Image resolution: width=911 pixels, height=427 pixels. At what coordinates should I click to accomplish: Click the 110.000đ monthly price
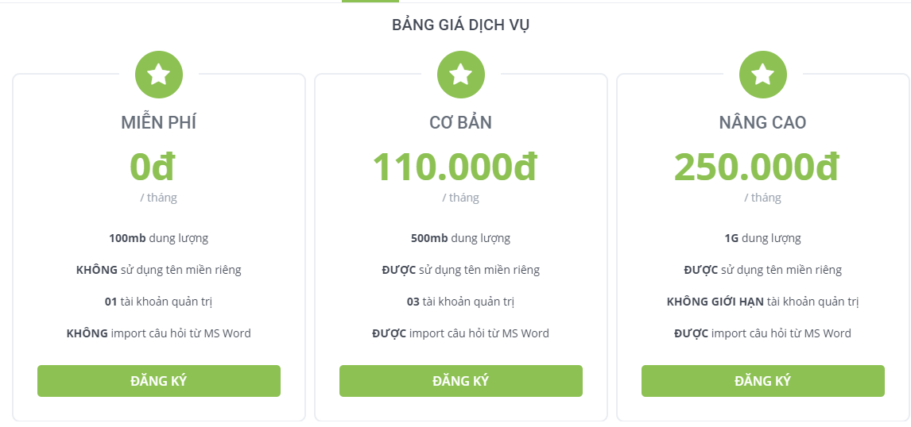(x=455, y=166)
